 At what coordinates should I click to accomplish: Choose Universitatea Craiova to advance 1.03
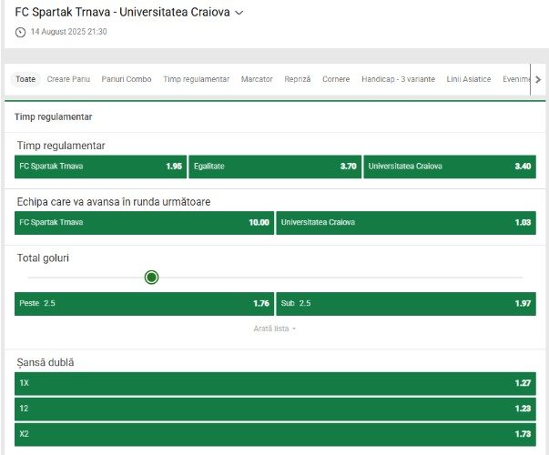(406, 223)
